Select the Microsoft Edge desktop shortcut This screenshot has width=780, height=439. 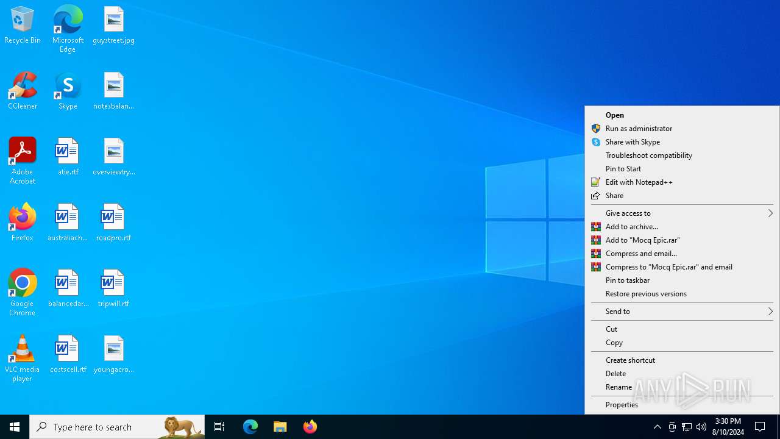(x=68, y=29)
